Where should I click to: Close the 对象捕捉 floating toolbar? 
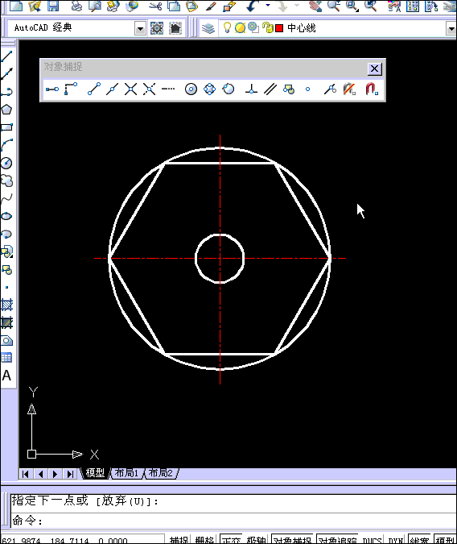click(375, 69)
